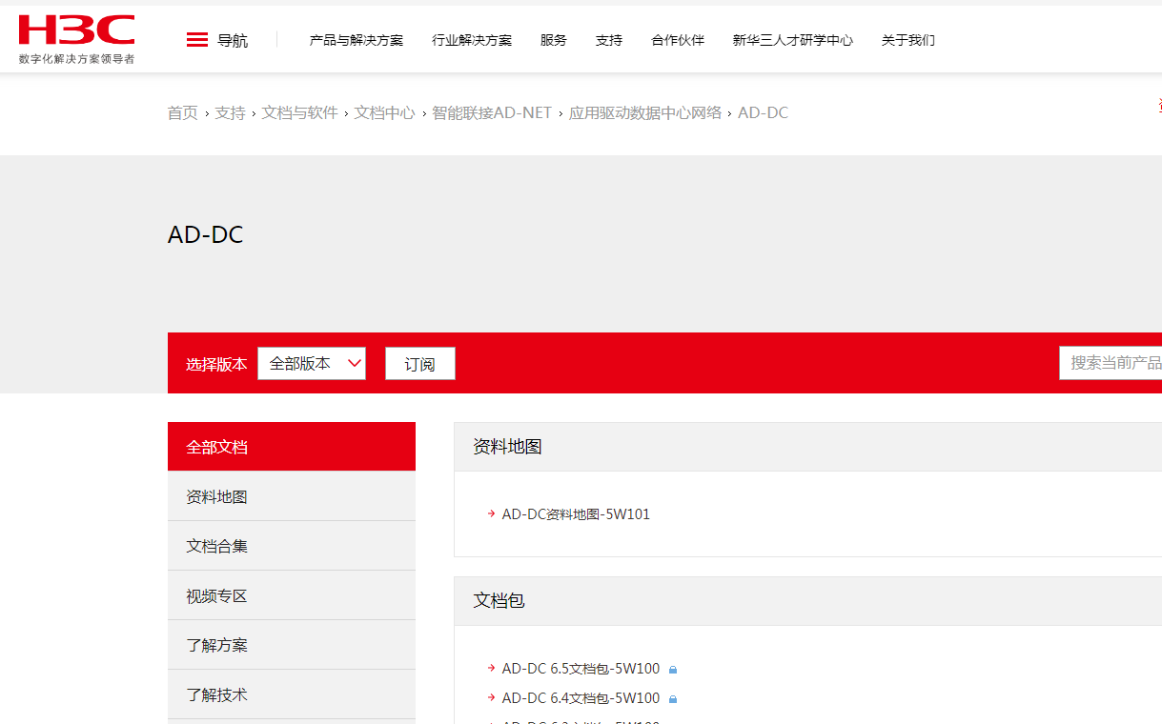Open 支持 top navigation menu

(x=609, y=40)
